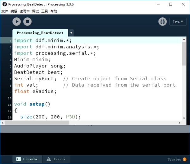Image resolution: width=190 pixels, height=164 pixels.
Task: Click inside the black console output area
Action: coord(95,144)
